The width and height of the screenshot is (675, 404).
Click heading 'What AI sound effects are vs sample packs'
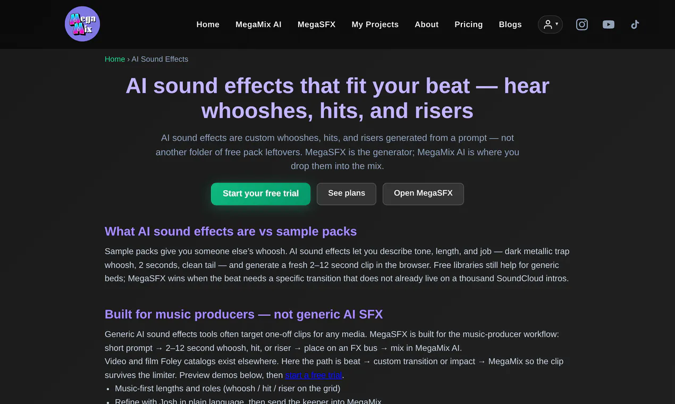[x=231, y=232]
